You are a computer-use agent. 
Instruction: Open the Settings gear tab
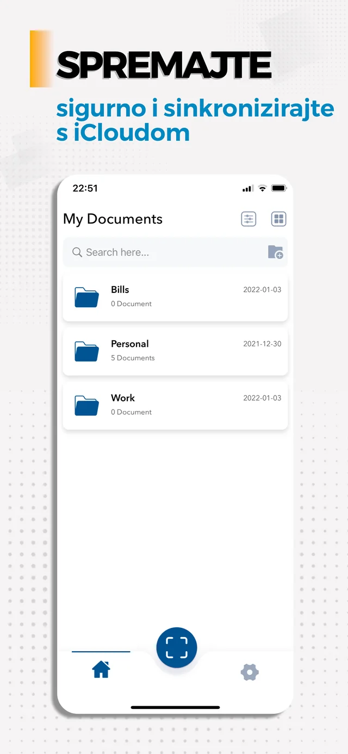point(250,672)
